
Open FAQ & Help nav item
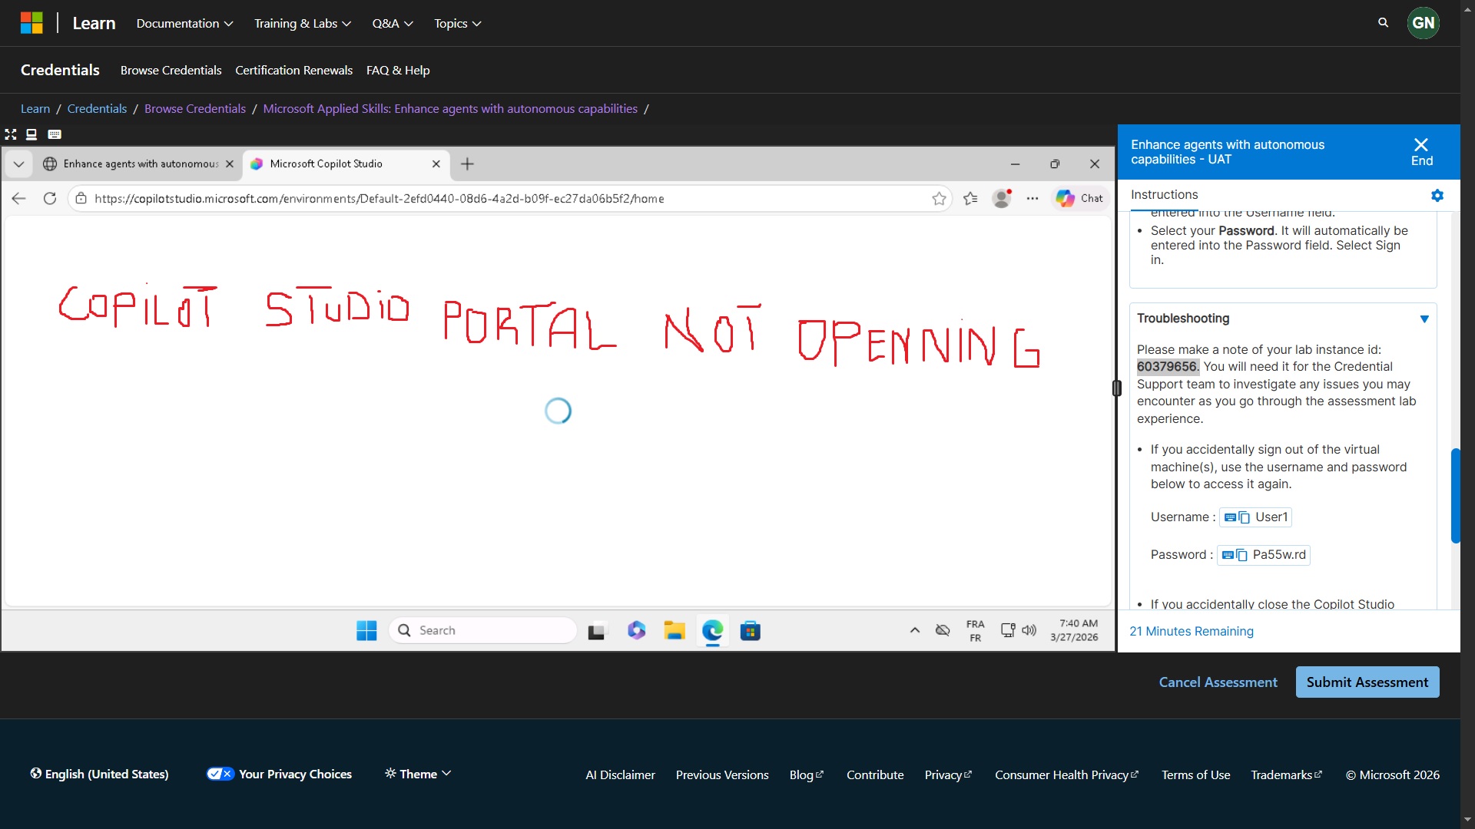tap(398, 71)
